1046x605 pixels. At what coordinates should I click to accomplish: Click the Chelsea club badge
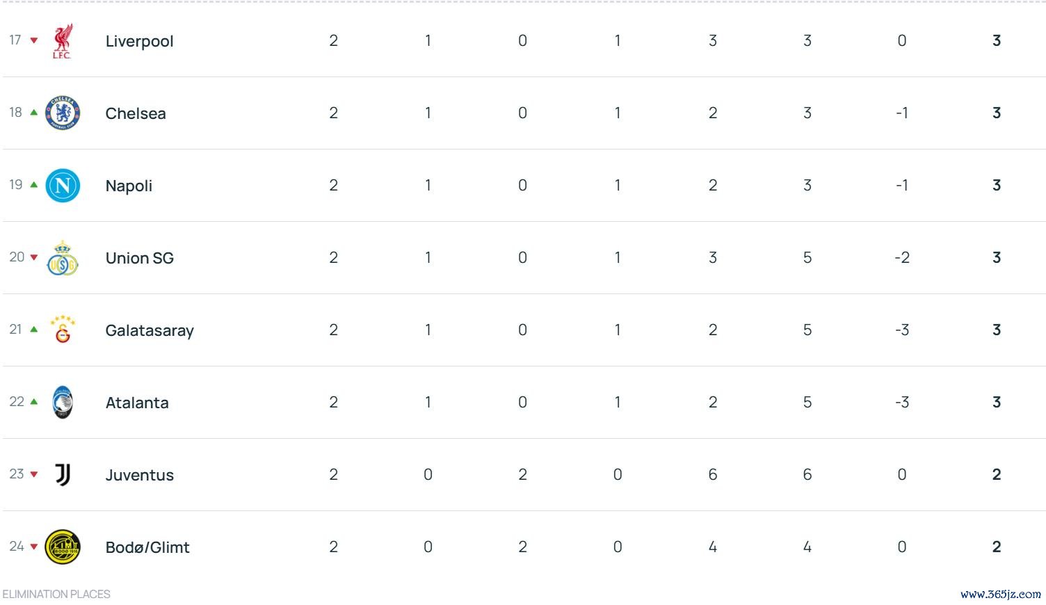click(63, 113)
